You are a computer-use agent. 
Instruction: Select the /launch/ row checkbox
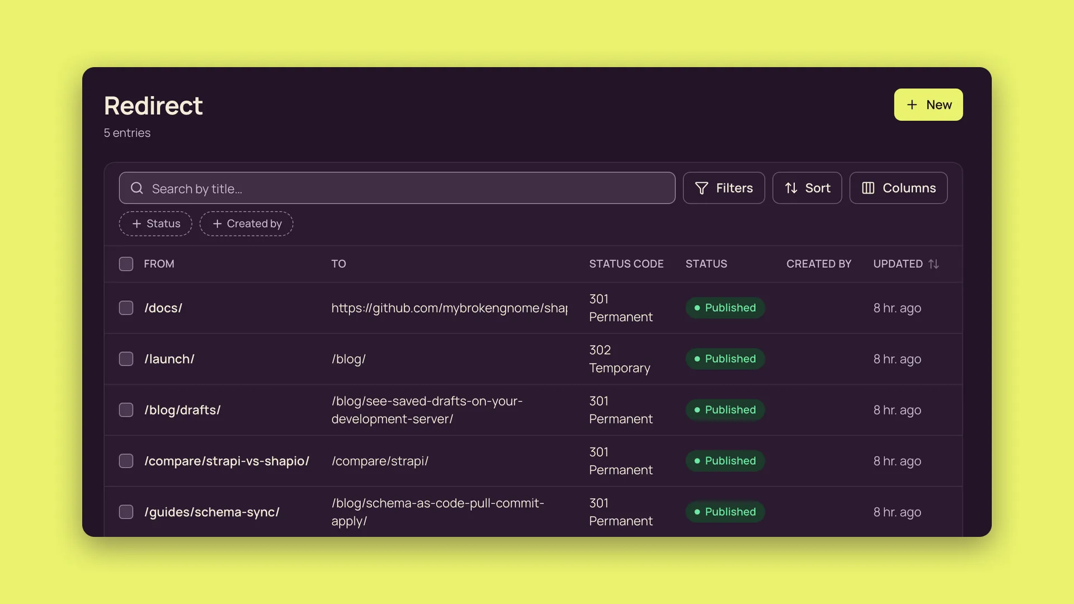click(x=126, y=359)
